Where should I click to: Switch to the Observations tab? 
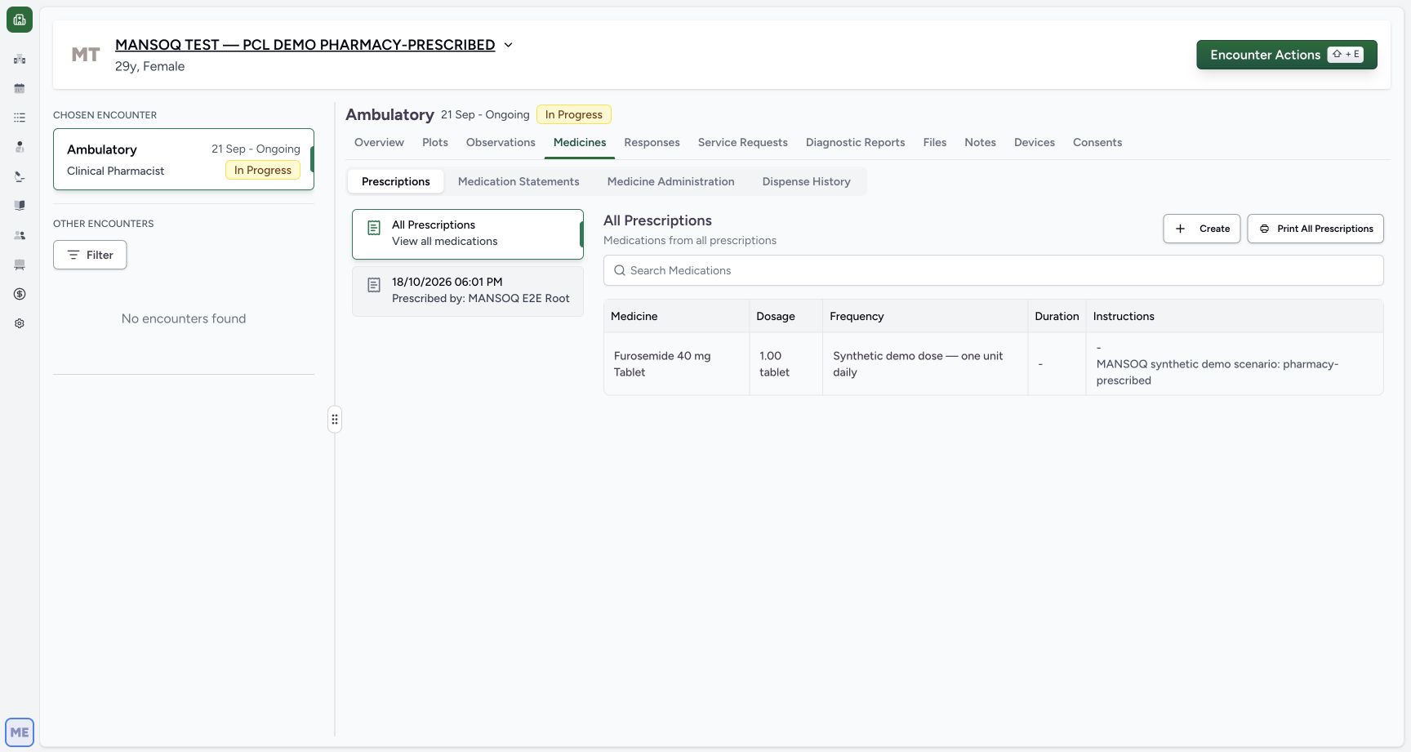tap(501, 142)
